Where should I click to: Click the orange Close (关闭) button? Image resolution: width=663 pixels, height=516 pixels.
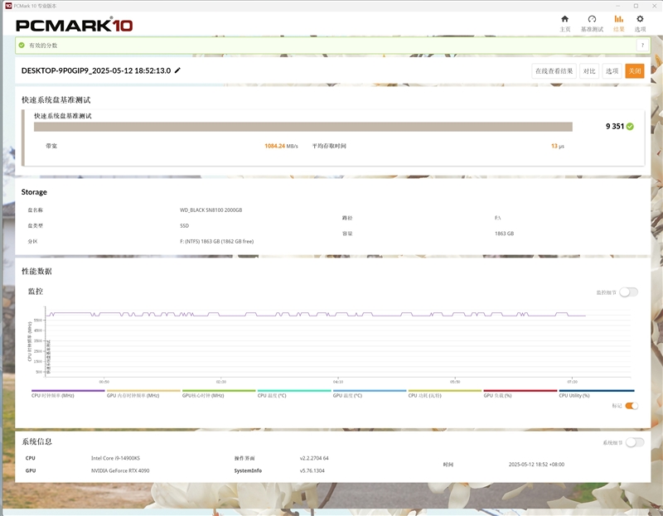[635, 71]
